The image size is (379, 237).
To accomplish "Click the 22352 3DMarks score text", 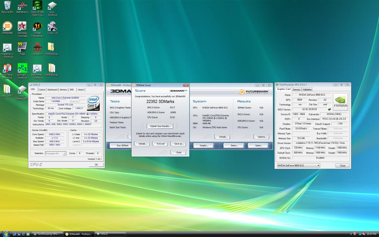I will pos(160,101).
